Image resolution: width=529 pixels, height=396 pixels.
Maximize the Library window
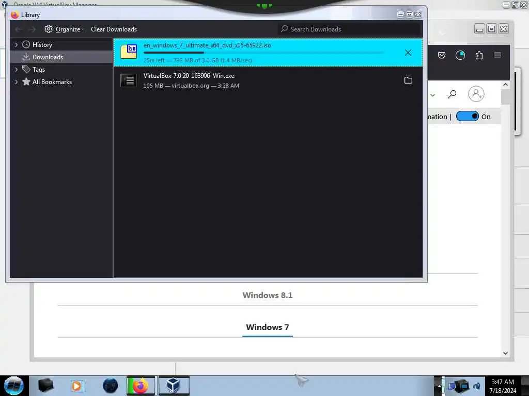pos(409,14)
